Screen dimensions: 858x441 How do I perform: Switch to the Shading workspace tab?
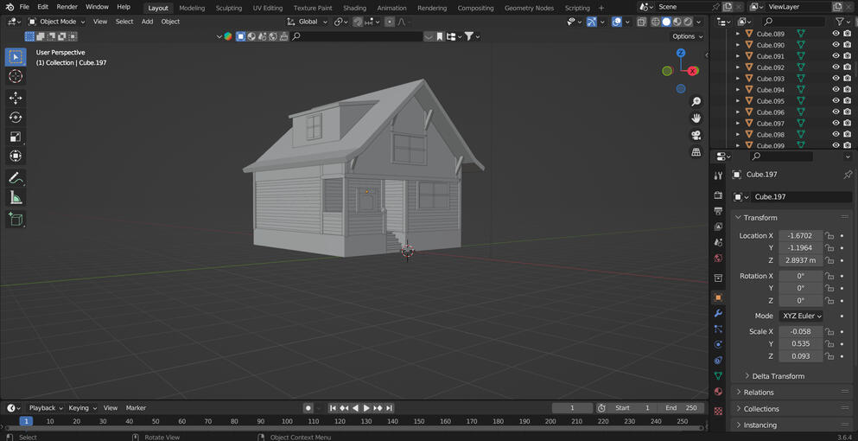[x=354, y=9]
